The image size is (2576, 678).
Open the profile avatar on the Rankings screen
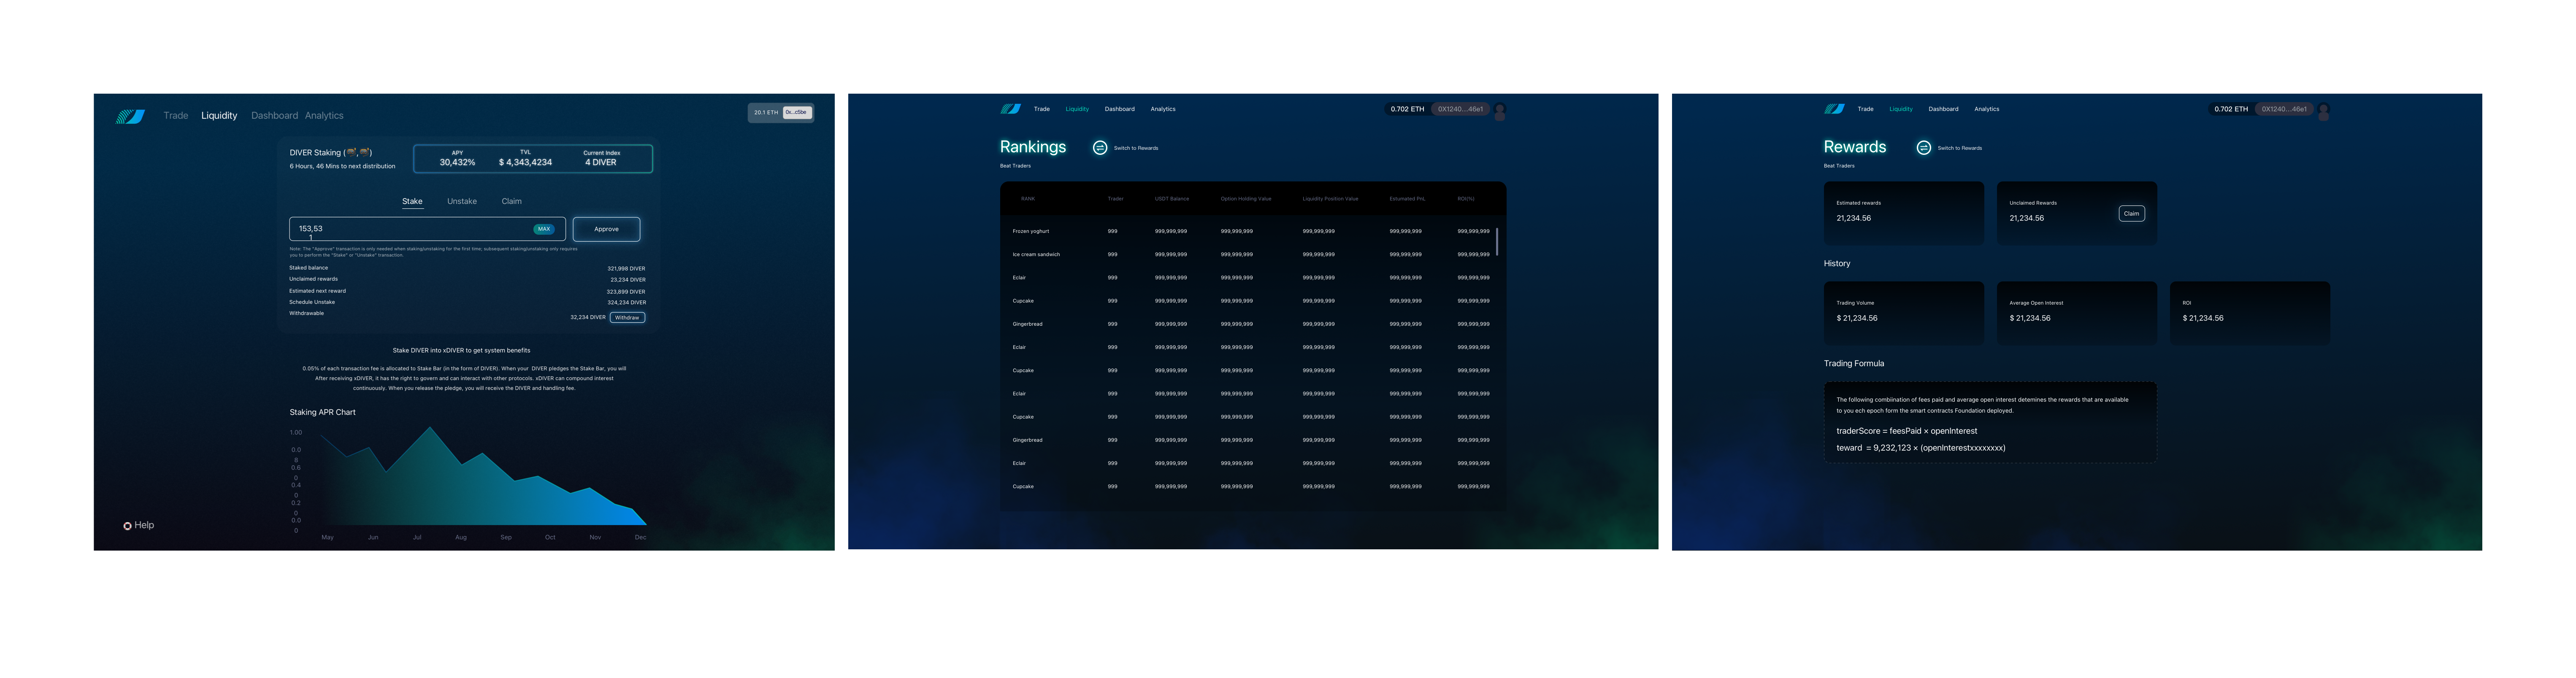[1500, 111]
